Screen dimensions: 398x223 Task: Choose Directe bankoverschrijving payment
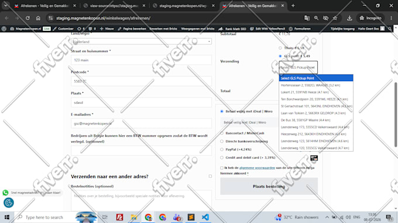pos(222,141)
